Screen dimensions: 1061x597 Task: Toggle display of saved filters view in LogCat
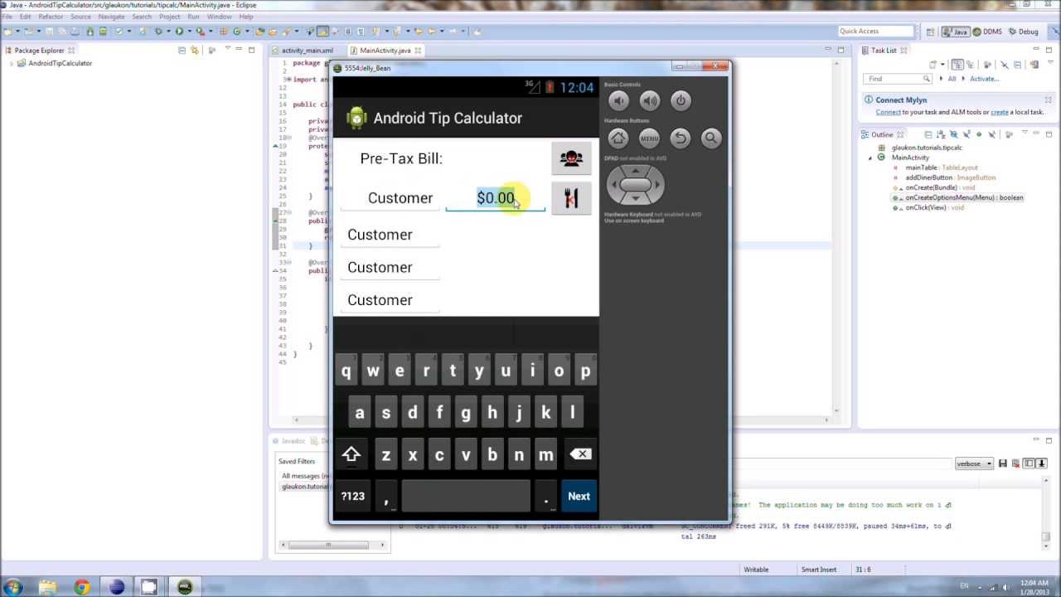click(1029, 464)
